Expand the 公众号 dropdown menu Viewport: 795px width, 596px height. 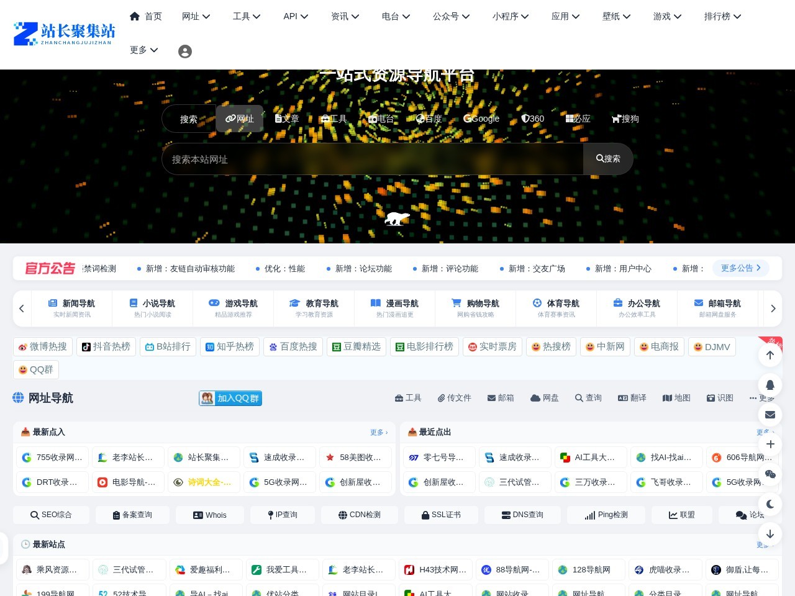[452, 17]
